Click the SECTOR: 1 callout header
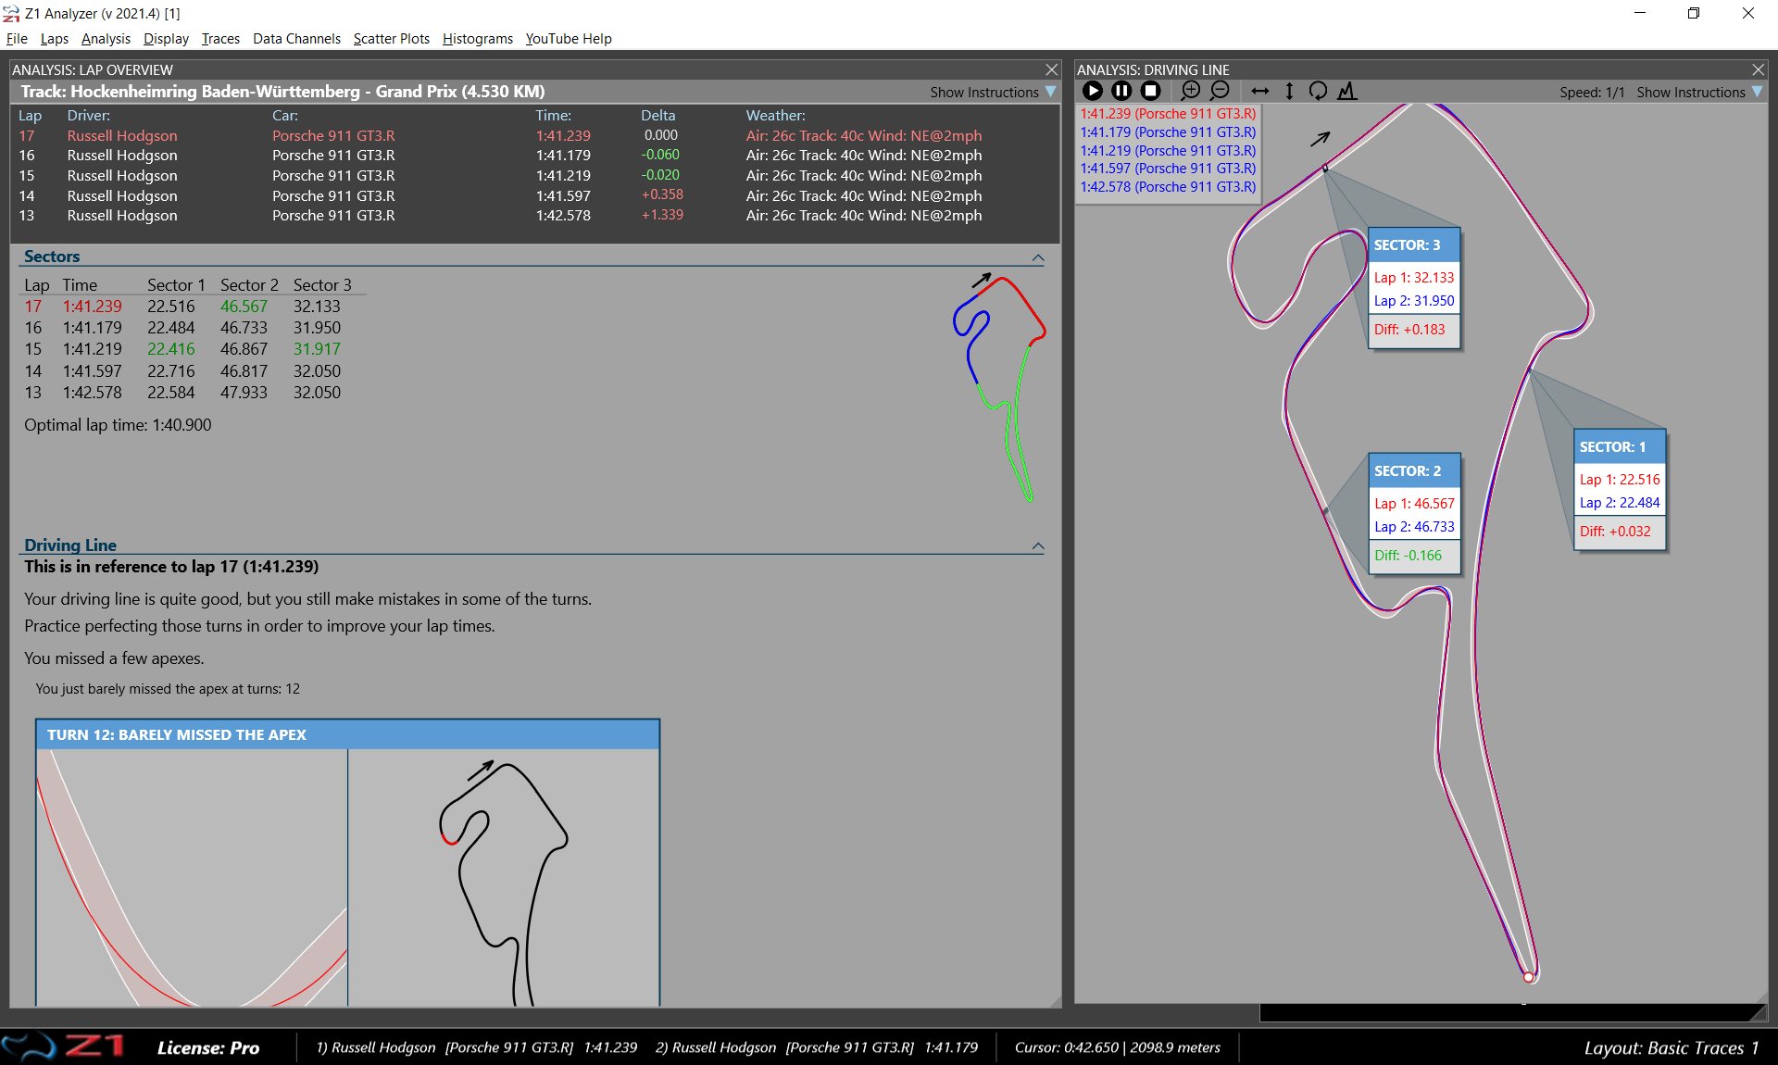 pos(1620,447)
